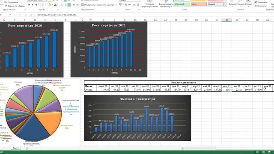
Task: Open Format as Table menu
Action: 166,4
